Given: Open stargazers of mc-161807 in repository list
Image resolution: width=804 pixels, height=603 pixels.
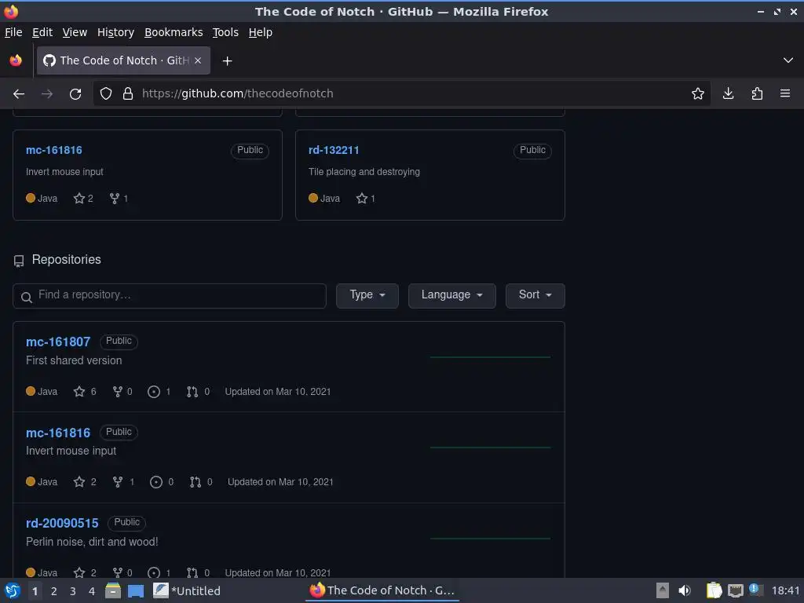Looking at the screenshot, I should pos(85,392).
